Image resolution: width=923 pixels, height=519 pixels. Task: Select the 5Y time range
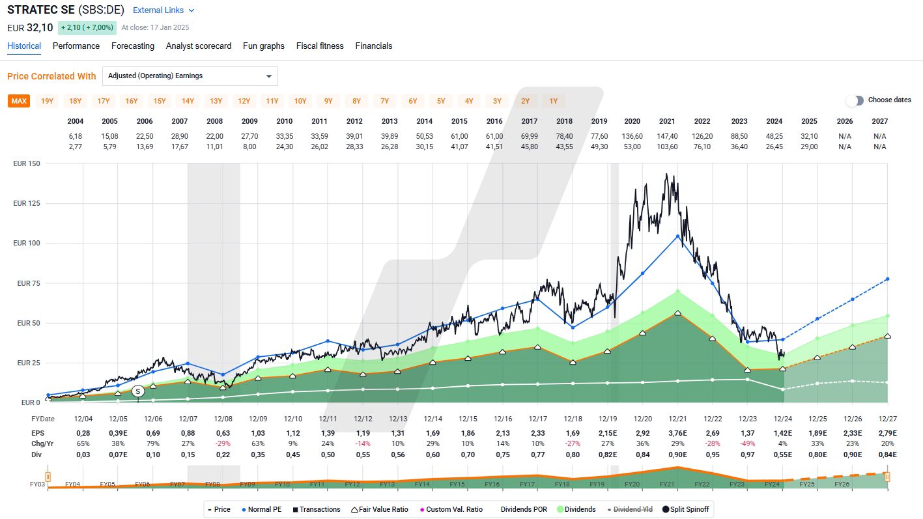pos(441,101)
